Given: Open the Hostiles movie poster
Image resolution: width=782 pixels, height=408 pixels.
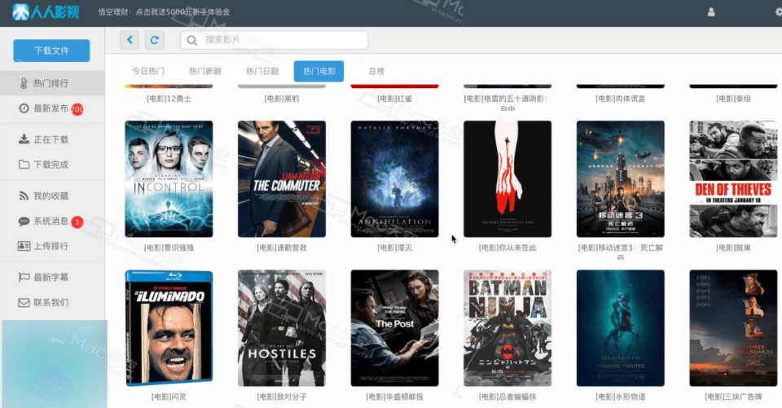Looking at the screenshot, I should [282, 328].
